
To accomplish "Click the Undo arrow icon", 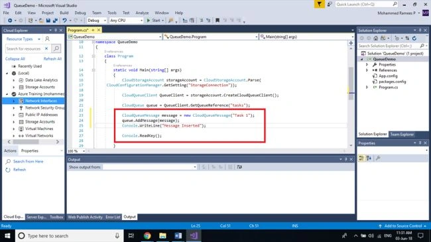I will pos(64,21).
